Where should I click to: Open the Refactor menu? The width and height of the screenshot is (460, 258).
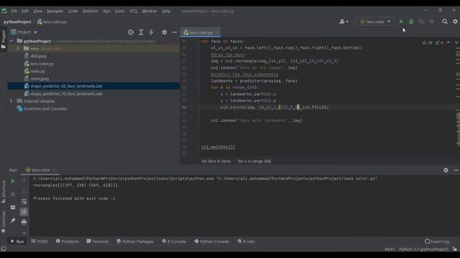point(91,11)
